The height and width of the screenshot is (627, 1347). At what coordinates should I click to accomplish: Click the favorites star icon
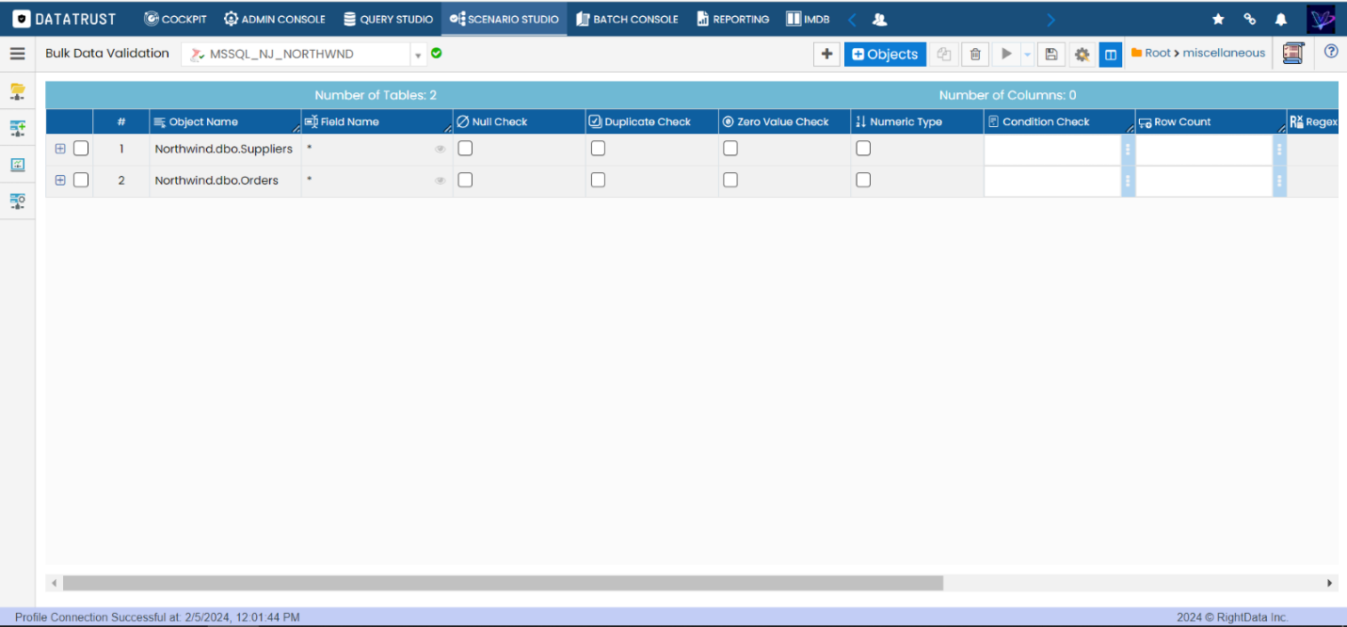pyautogui.click(x=1218, y=19)
